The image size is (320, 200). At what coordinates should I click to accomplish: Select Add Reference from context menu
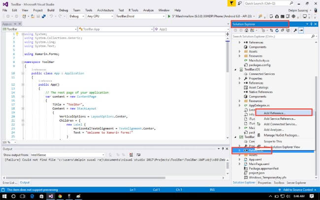tap(274, 113)
